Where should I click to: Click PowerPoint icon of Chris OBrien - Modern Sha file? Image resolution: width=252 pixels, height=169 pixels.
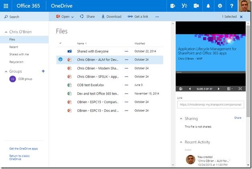69,68
